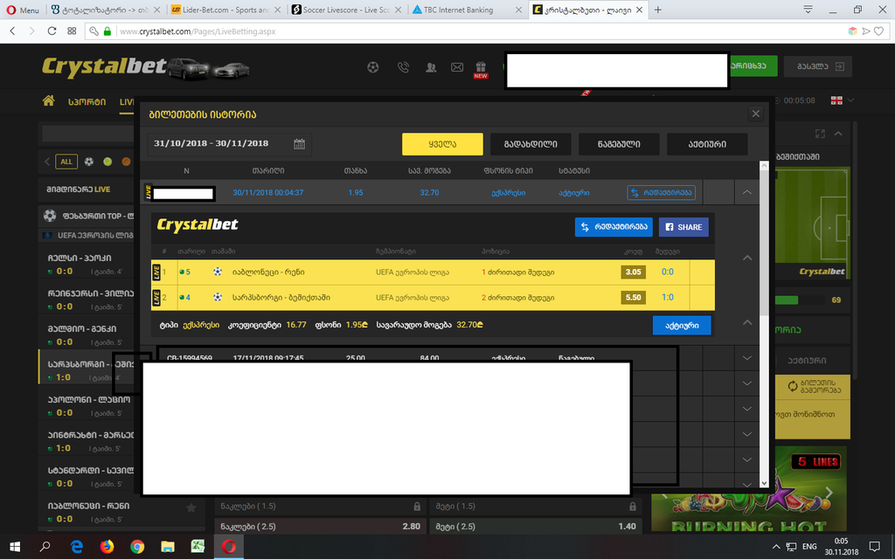Filter by basketball icon in sidebar
895x559 pixels.
coord(126,162)
